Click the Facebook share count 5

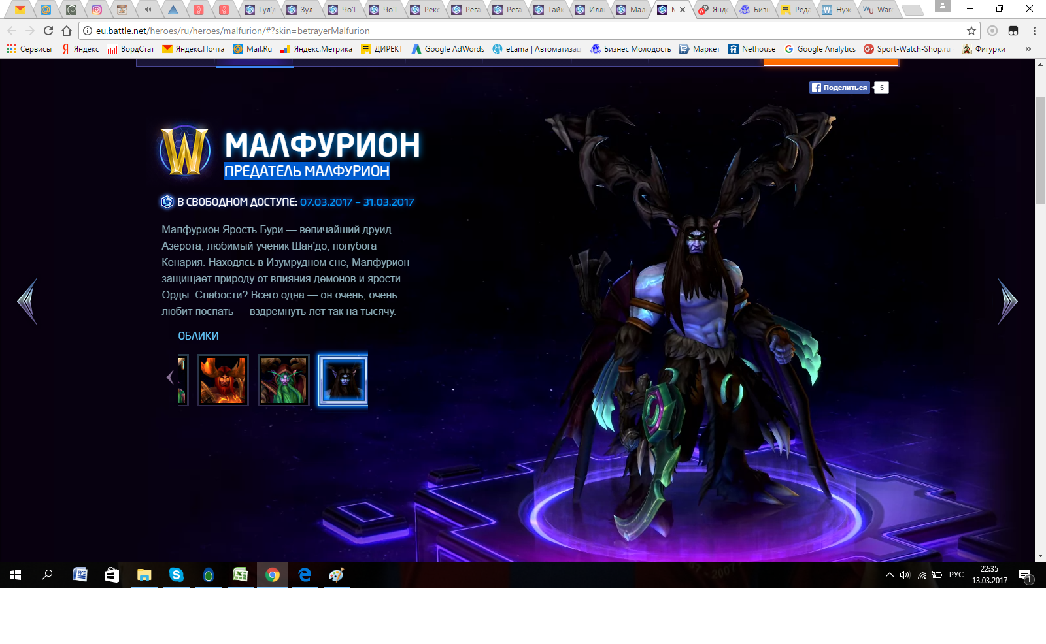tap(881, 88)
